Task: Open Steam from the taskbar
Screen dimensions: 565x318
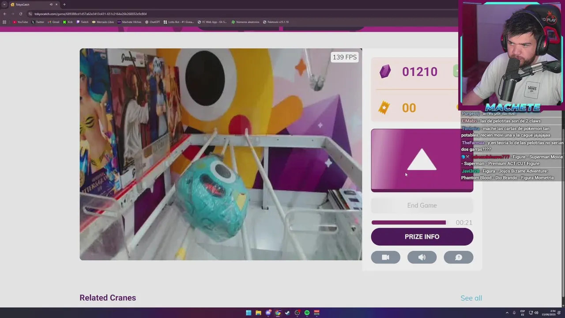Action: (x=287, y=313)
